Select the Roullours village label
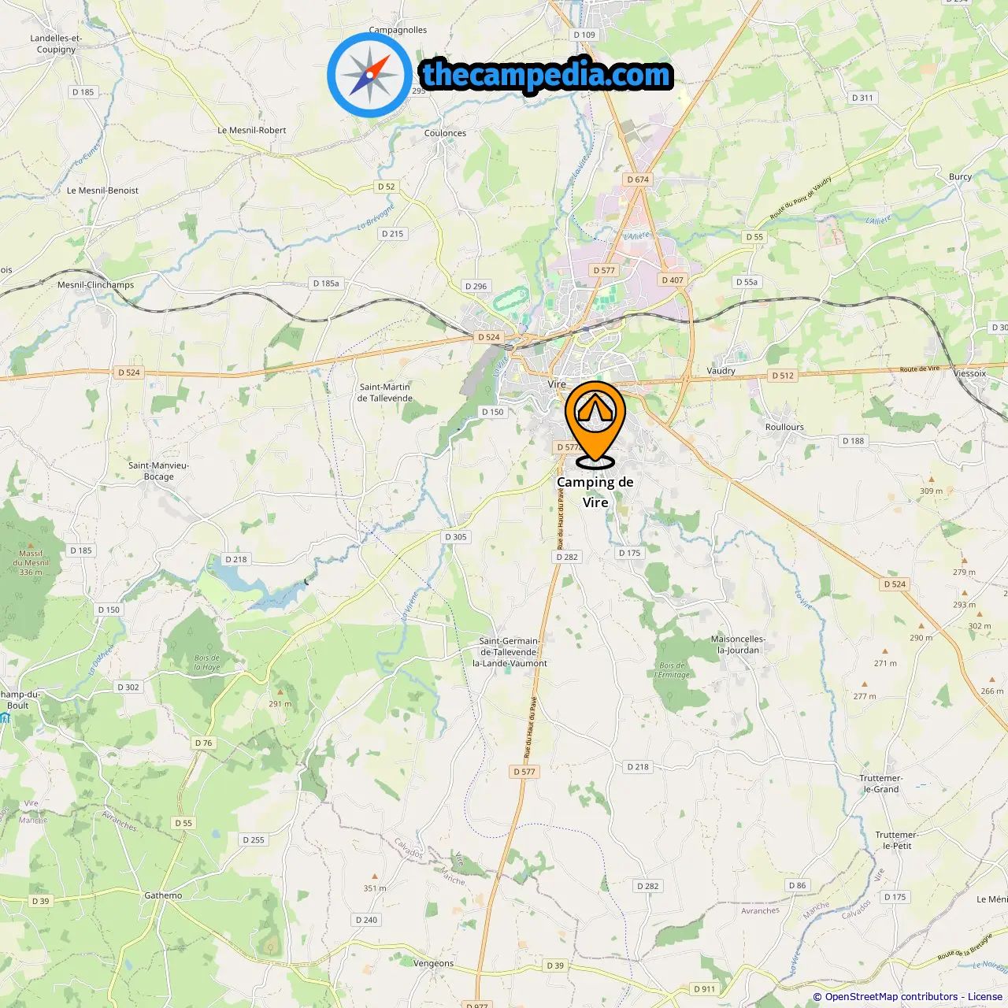The image size is (1008, 1008). pos(784,427)
